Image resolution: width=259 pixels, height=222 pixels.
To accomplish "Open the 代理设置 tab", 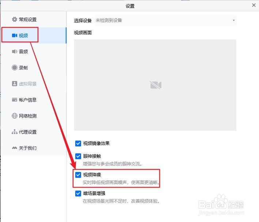I will pyautogui.click(x=34, y=132).
